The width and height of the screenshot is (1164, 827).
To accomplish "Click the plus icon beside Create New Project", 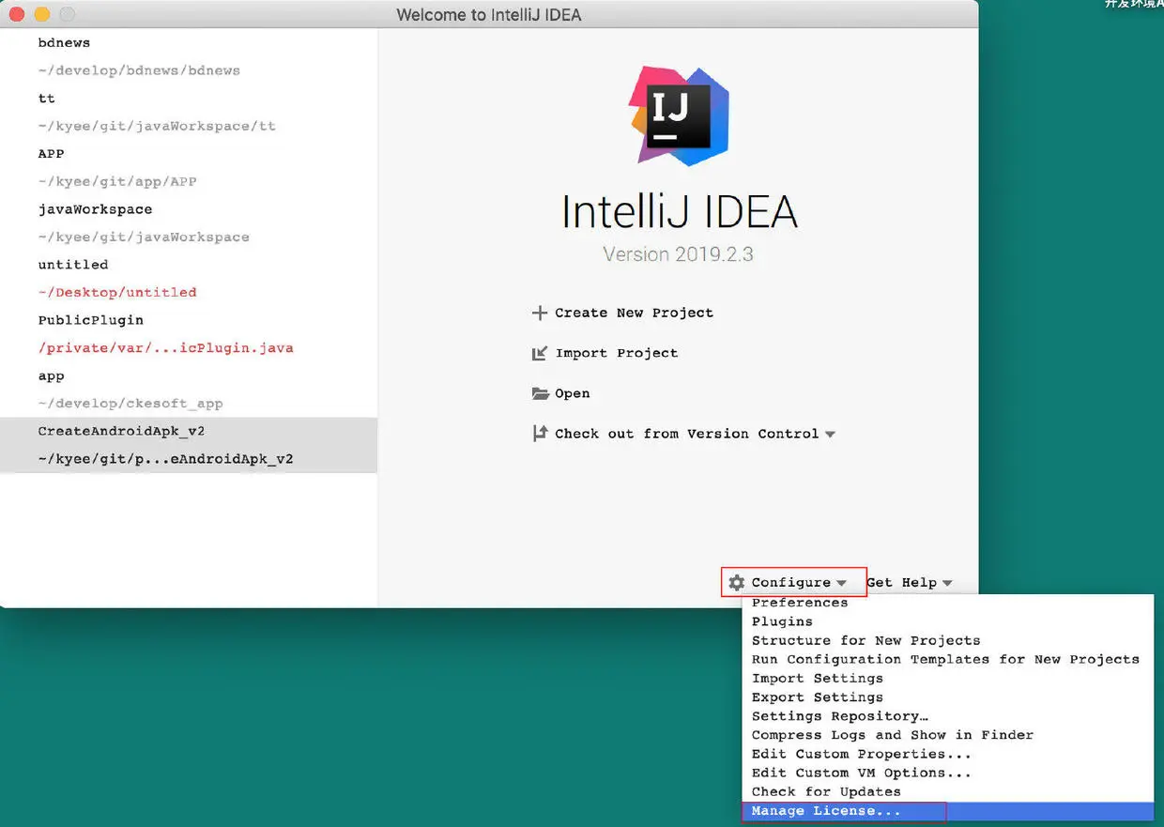I will [540, 313].
